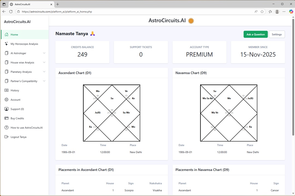Refresh the browser page

coord(11,12)
